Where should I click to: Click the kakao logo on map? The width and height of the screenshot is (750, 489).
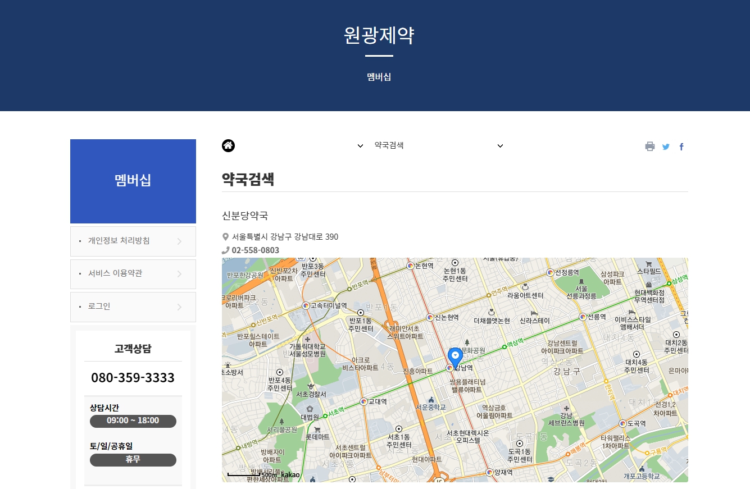pos(290,475)
